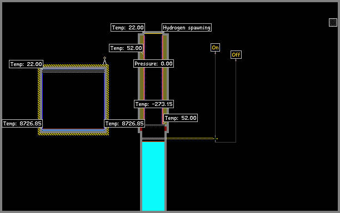
Task: Click the yellow spawner line atop the tube
Action: [x=153, y=33]
